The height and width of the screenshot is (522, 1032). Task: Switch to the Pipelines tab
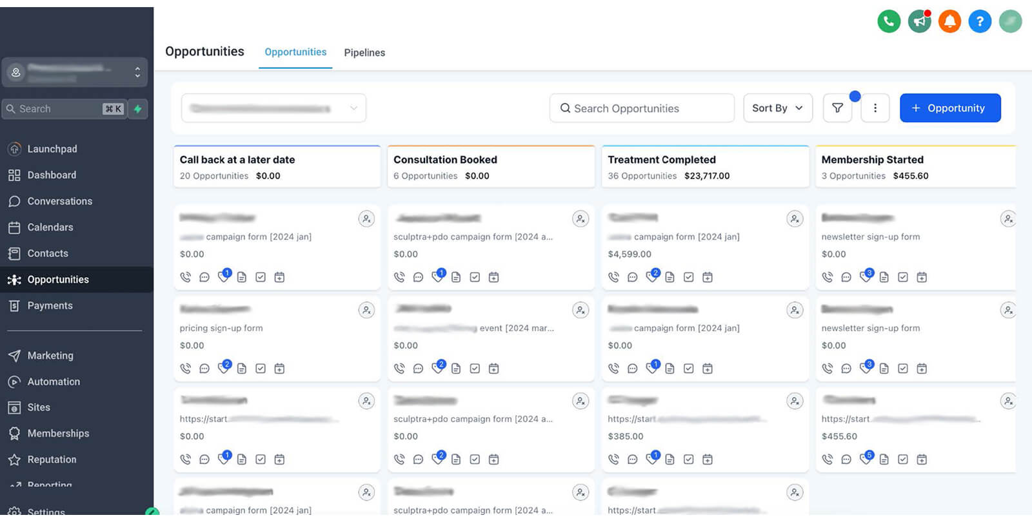point(364,53)
